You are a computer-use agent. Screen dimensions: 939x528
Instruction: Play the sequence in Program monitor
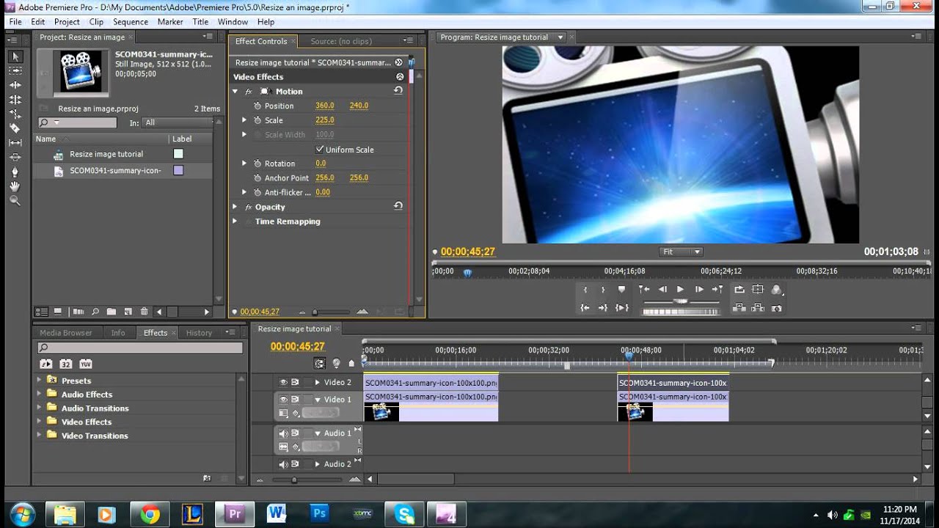(x=680, y=290)
